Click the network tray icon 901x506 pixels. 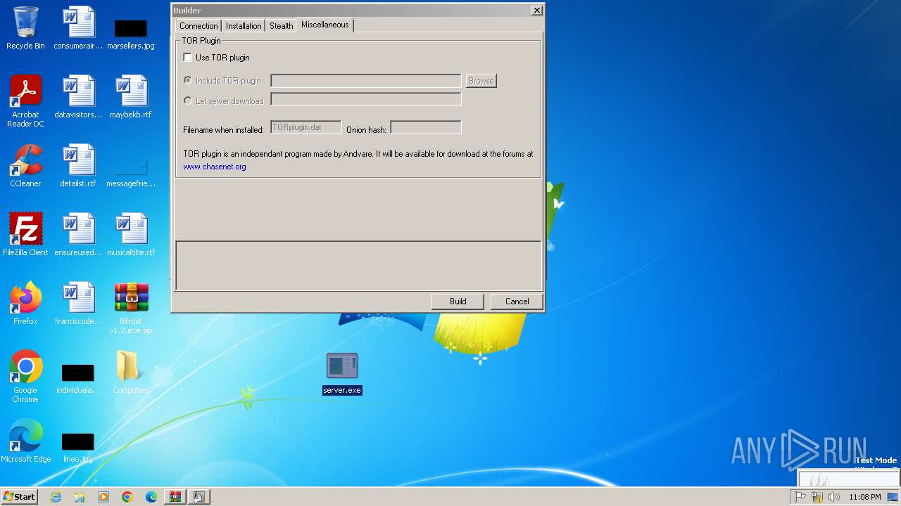(x=817, y=497)
